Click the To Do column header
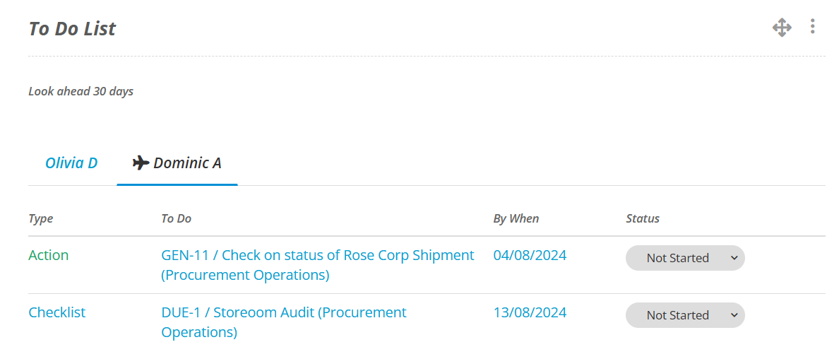The image size is (839, 359). pyautogui.click(x=176, y=218)
